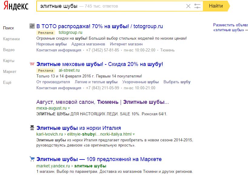
Task: Expand the mexa-august.ru green arrow menu
Action: pyautogui.click(x=69, y=108)
